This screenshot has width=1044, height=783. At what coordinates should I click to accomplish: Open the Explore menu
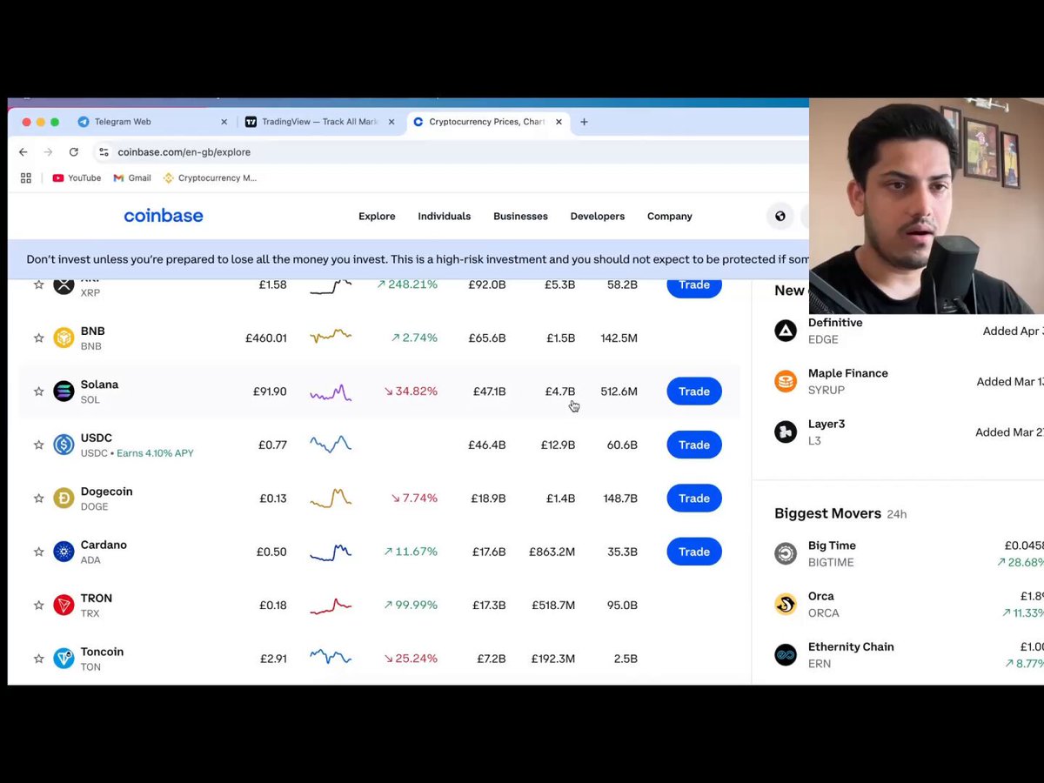tap(377, 217)
